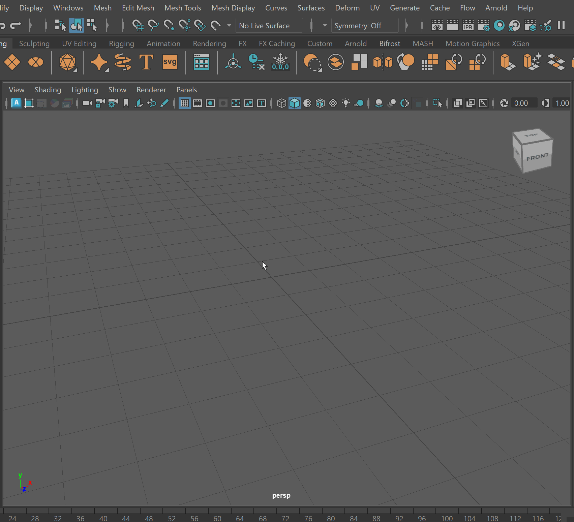Open the Symmetry: Off dropdown
574x522 pixels.
(x=365, y=26)
